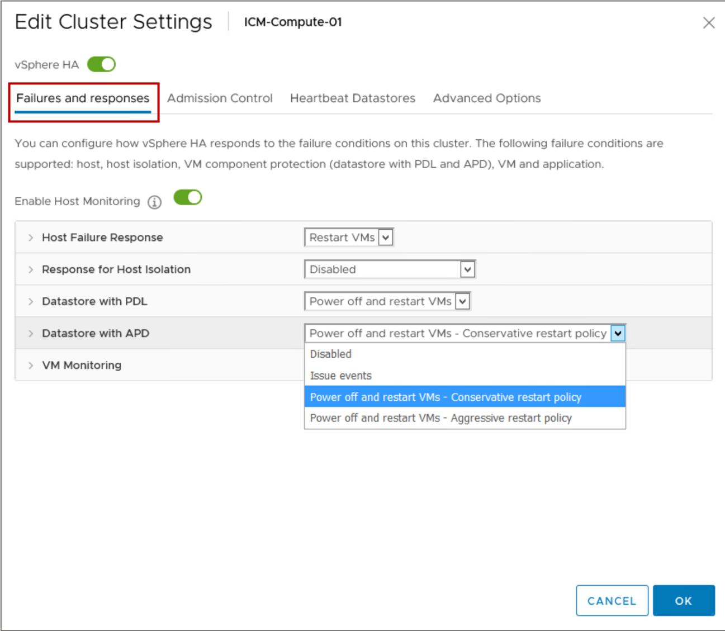Viewport: 725px width, 631px height.
Task: Open the Advanced Options tab
Action: tap(487, 98)
